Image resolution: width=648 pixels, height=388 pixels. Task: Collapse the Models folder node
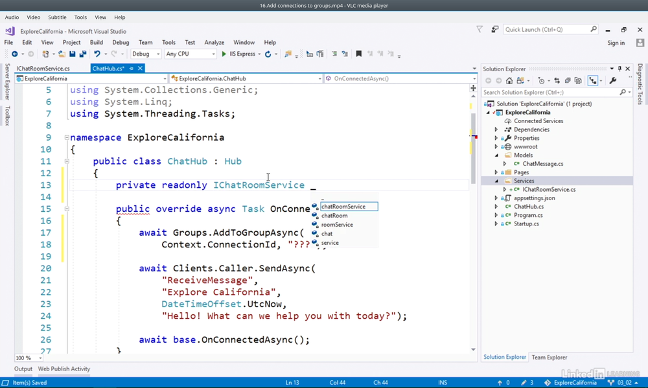[496, 155]
